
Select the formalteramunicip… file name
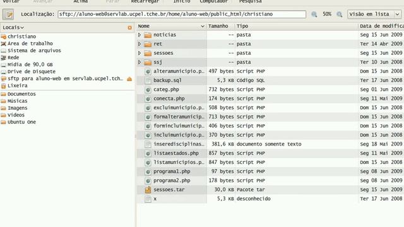[179, 117]
